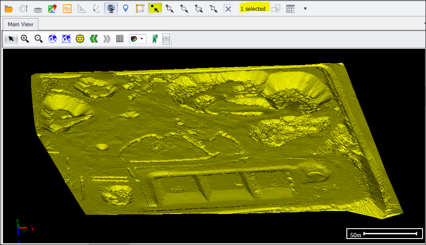Click the green bookmark ribbon icon

click(x=154, y=39)
